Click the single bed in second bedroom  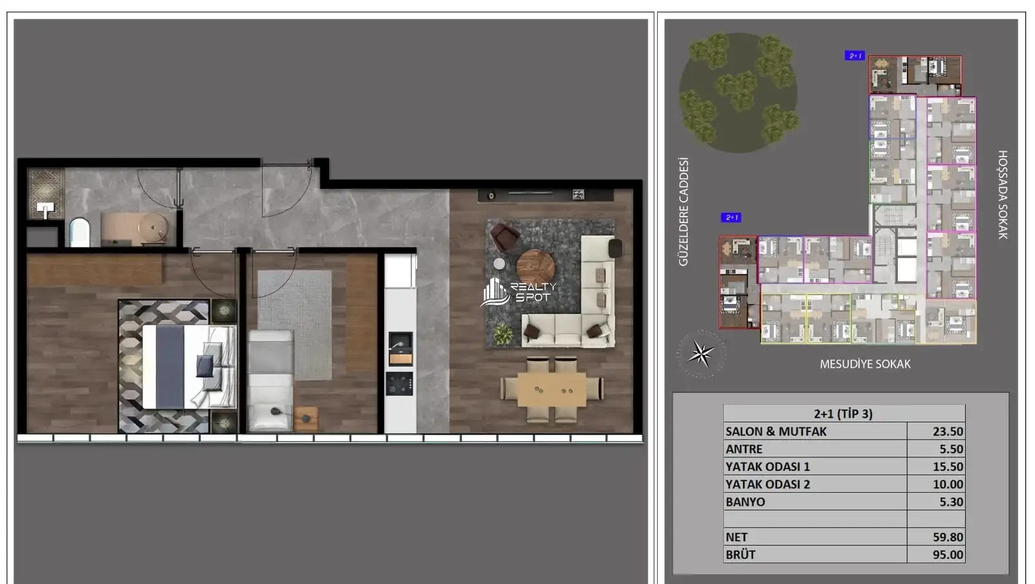[x=271, y=380]
